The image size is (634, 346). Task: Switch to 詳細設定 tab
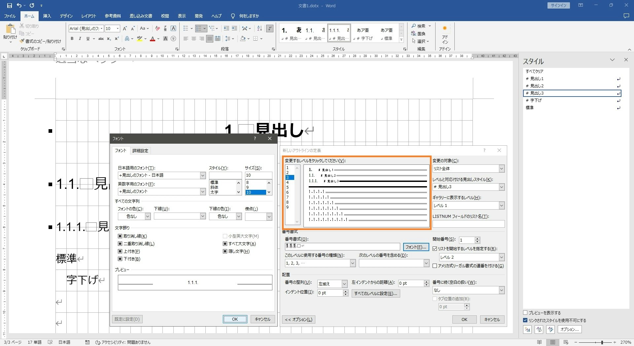click(140, 151)
